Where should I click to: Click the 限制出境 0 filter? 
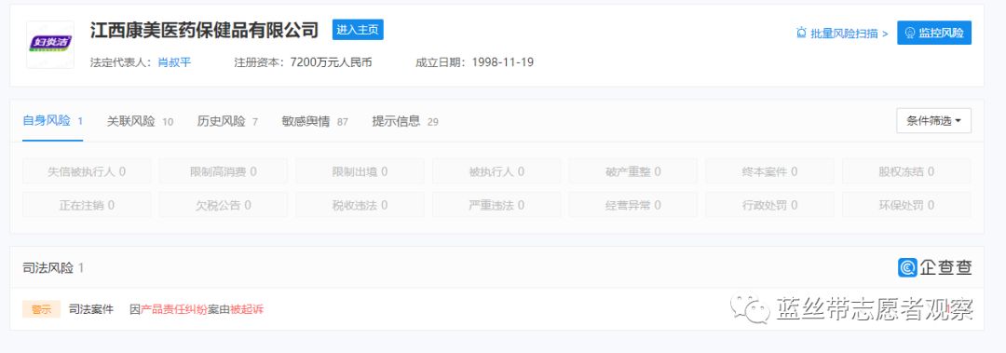(x=360, y=171)
